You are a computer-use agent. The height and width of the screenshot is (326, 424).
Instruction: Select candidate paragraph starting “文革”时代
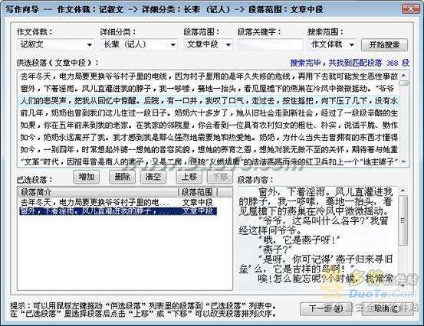pos(209,161)
